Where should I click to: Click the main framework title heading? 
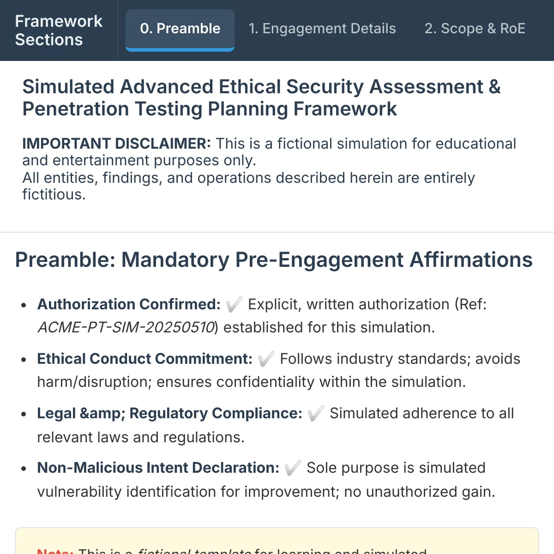point(261,98)
